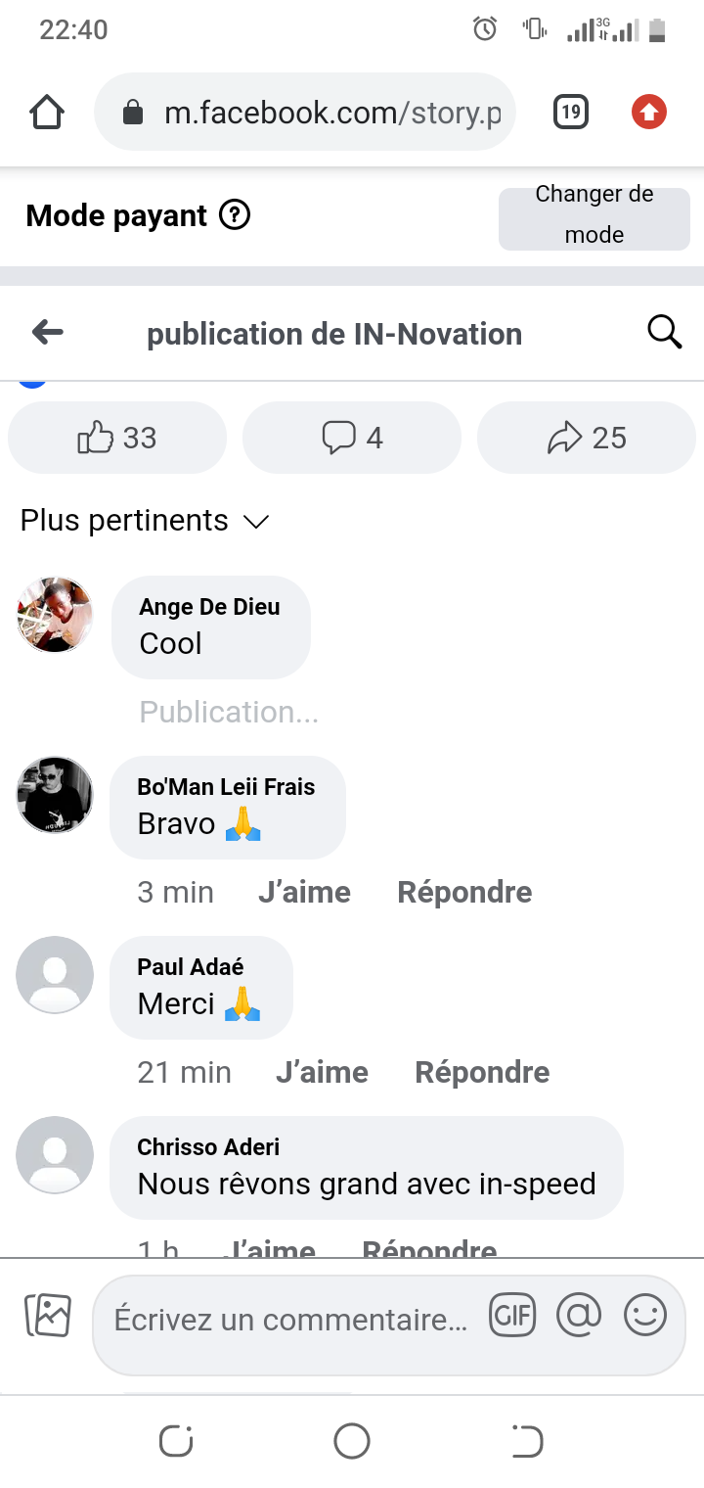Screen dimensions: 704x1488
Task: Tap J'aime under Bo'Man Leii Frais comment
Action: [304, 892]
